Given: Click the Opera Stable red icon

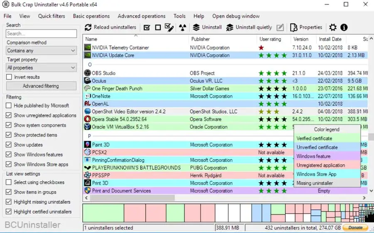Looking at the screenshot, I should click(88, 119).
